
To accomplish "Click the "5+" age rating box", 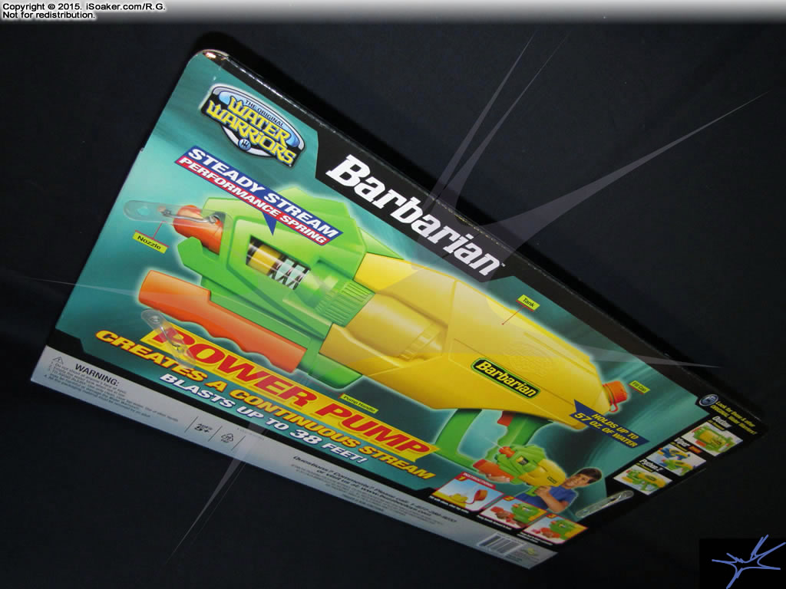I will (x=204, y=426).
